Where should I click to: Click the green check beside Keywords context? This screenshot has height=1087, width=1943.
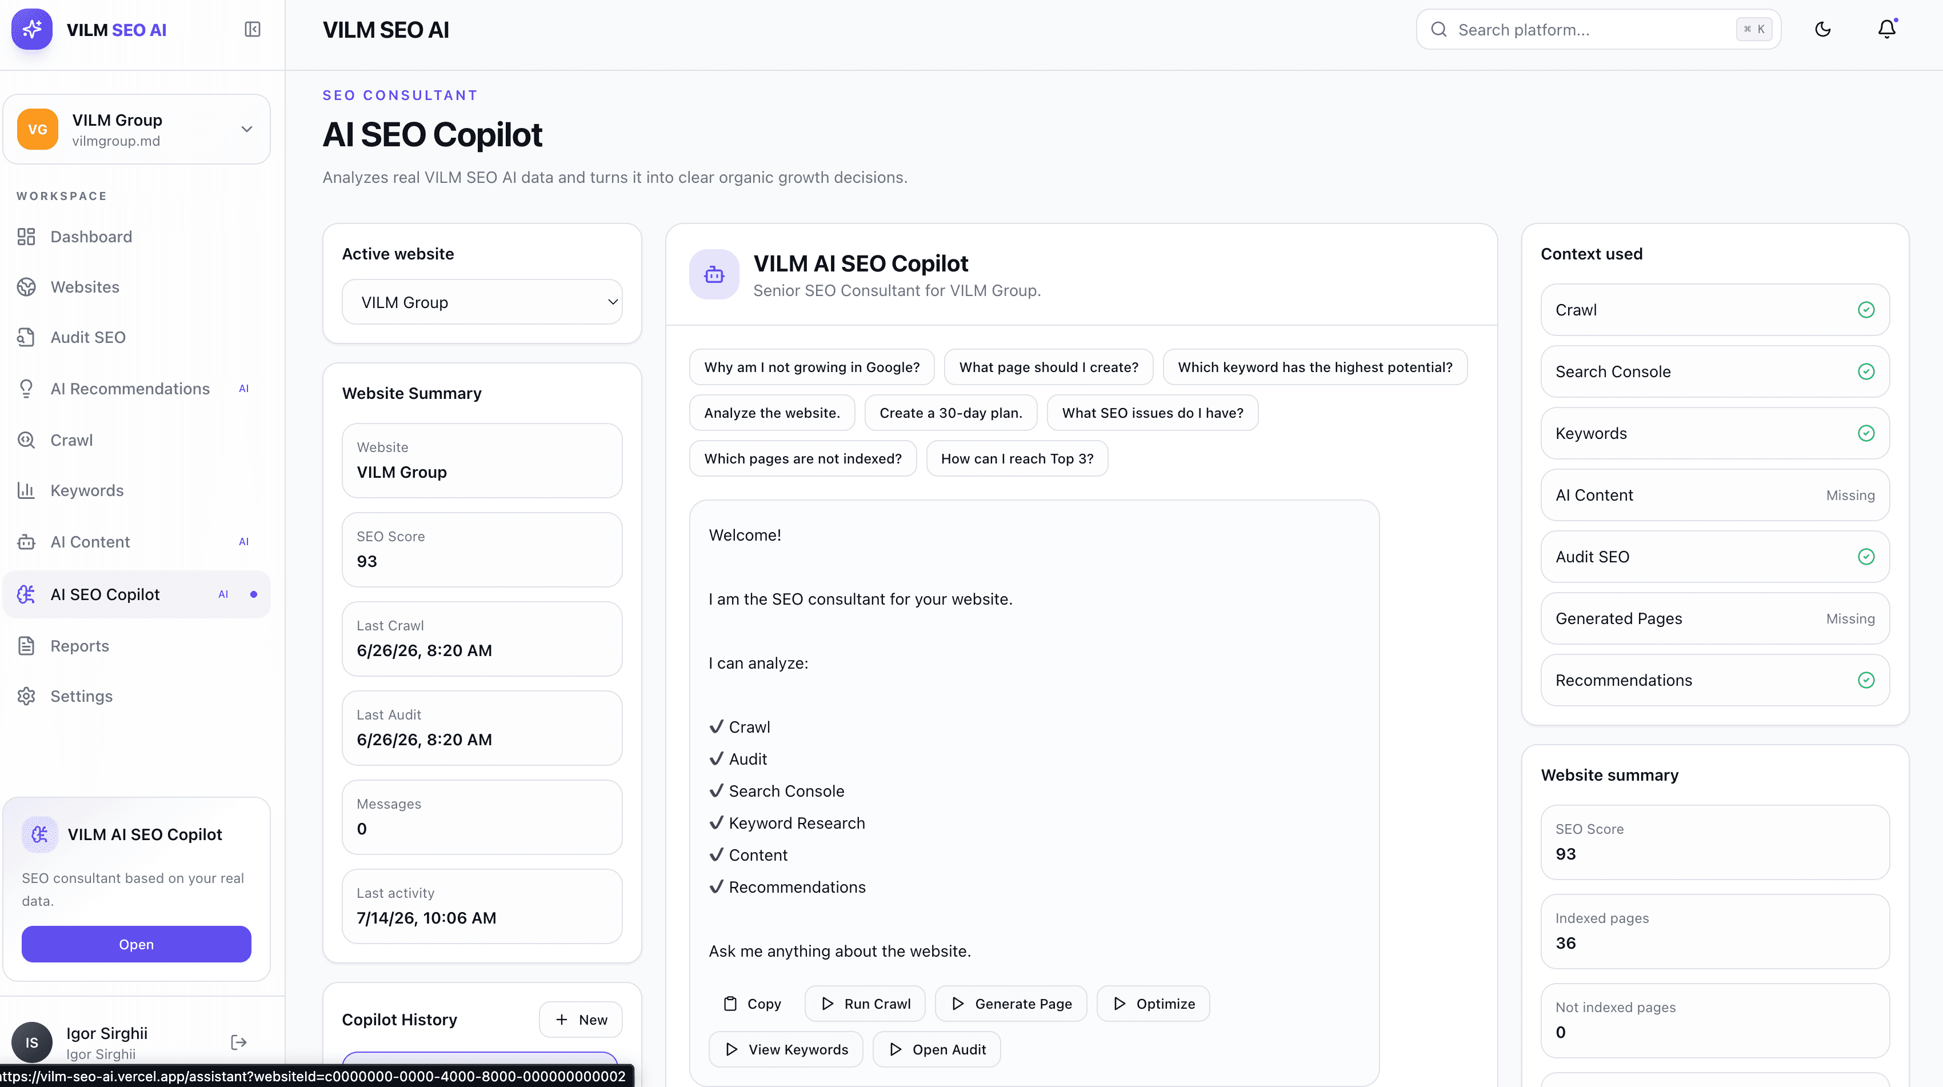click(x=1866, y=434)
